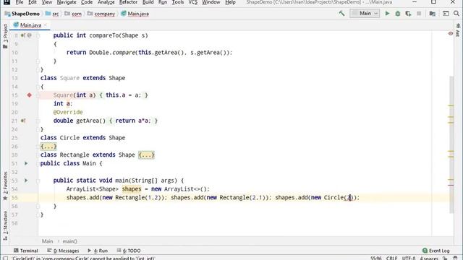The image size is (463, 260).
Task: Click ShapeDemo in the navigation bar
Action: click(x=22, y=14)
